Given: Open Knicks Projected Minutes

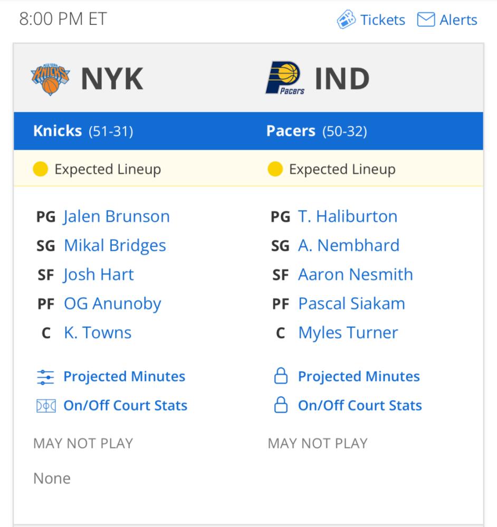Looking at the screenshot, I should point(125,376).
